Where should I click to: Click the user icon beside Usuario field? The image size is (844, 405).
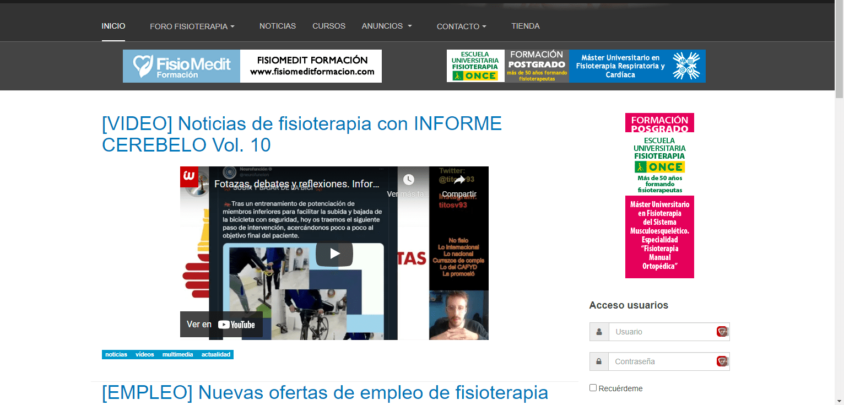[599, 332]
